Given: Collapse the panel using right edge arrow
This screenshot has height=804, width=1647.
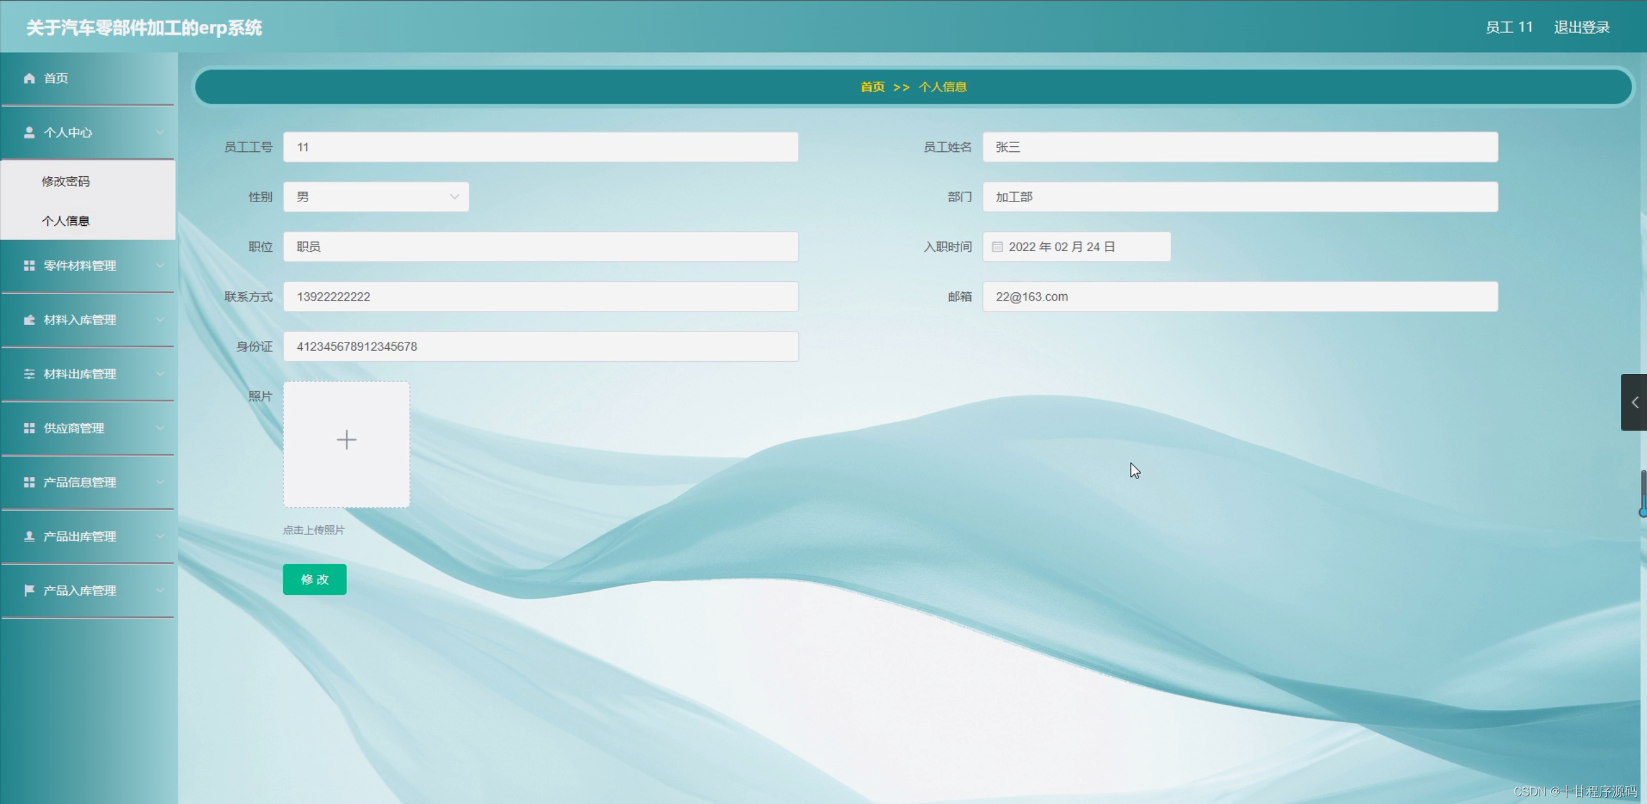Looking at the screenshot, I should pos(1634,402).
